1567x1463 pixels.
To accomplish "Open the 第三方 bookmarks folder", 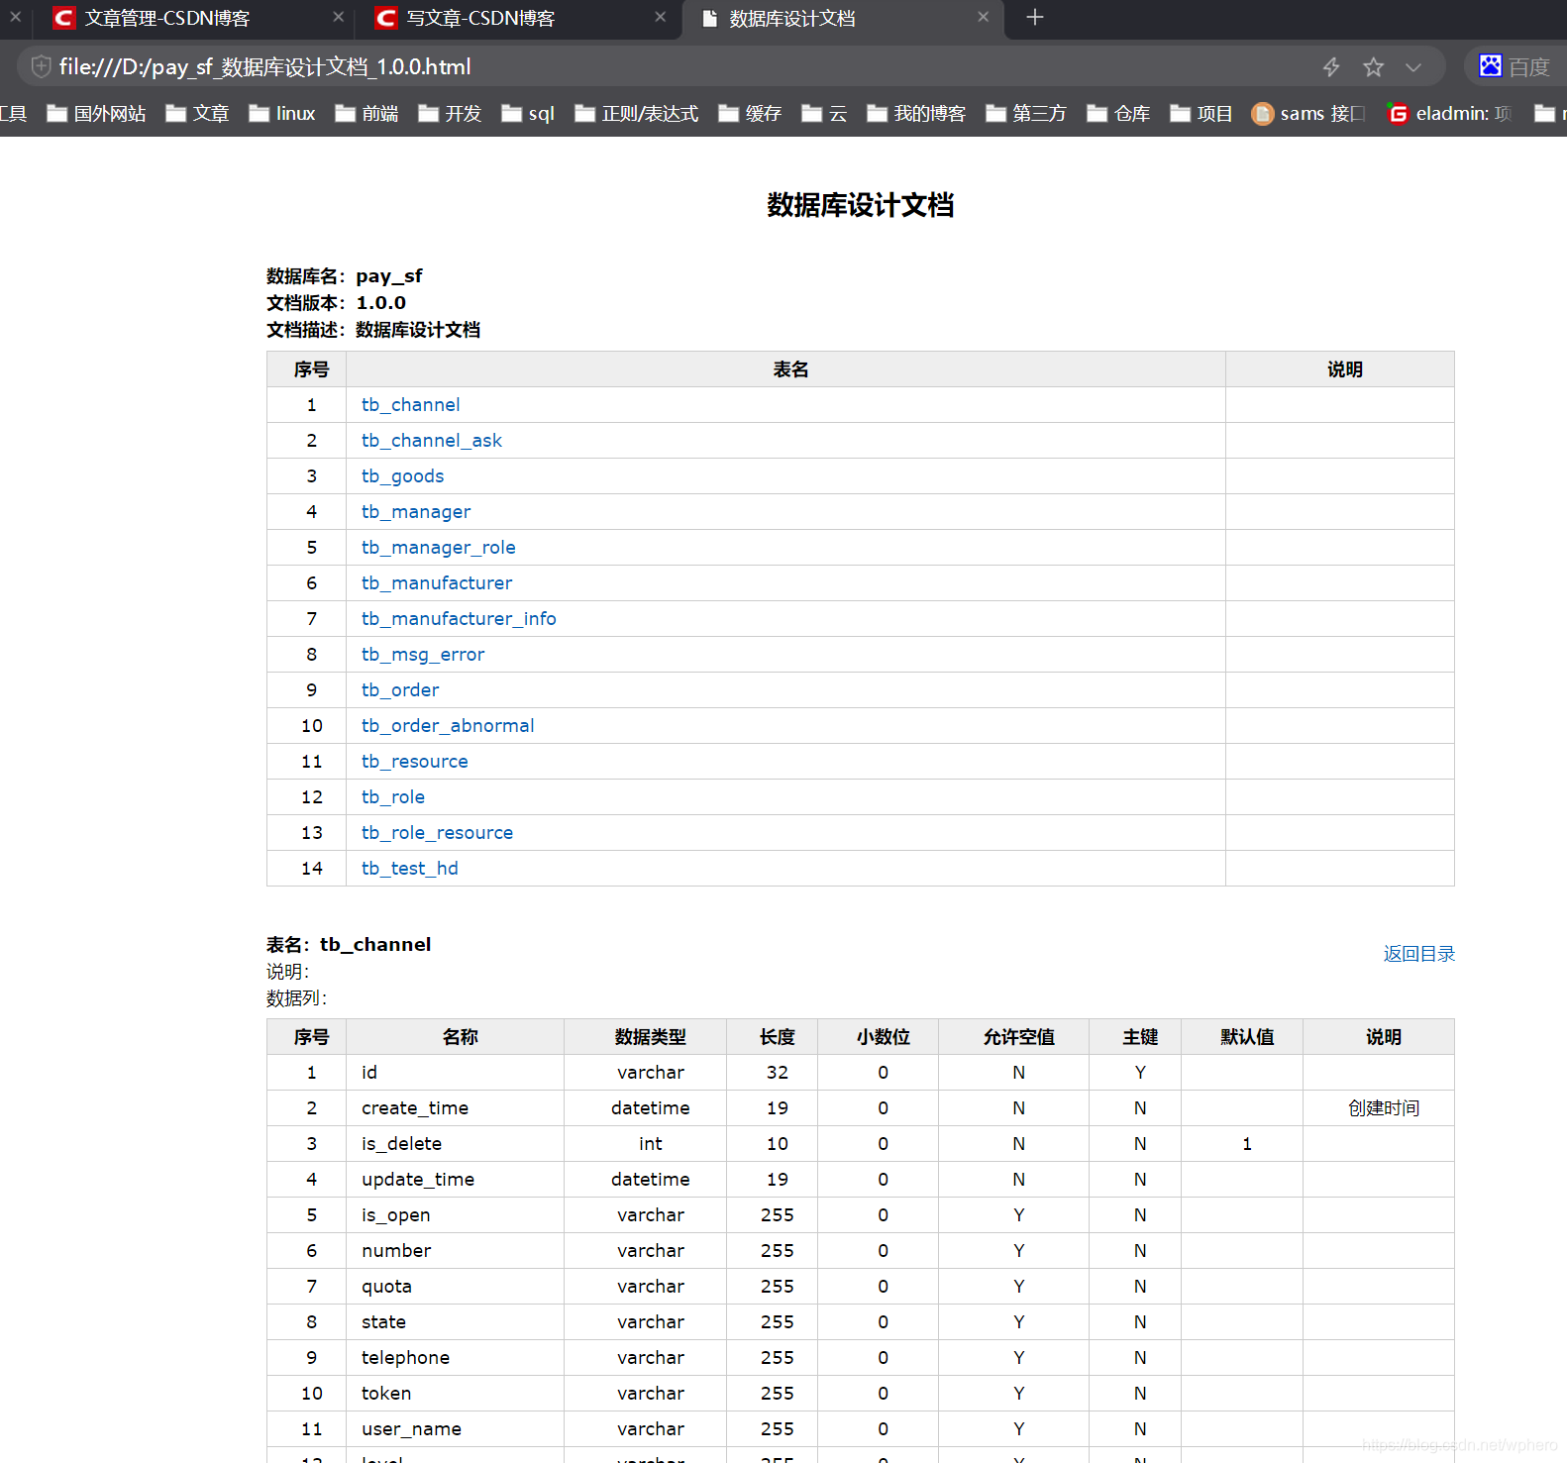I will pos(1026,114).
